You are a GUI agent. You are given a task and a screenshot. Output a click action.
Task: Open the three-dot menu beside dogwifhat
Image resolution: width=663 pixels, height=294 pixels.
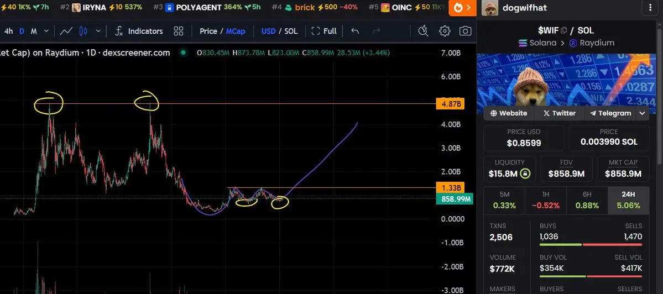coord(650,8)
